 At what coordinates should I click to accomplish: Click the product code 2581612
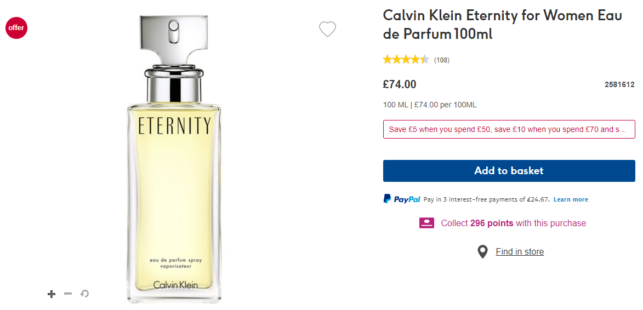pos(619,85)
